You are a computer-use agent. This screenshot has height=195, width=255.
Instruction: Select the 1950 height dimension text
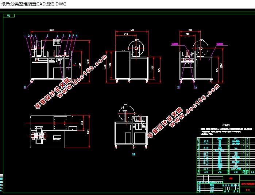pos(88,62)
